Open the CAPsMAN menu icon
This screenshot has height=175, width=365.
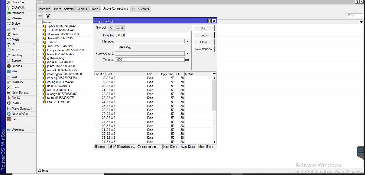tap(9, 8)
